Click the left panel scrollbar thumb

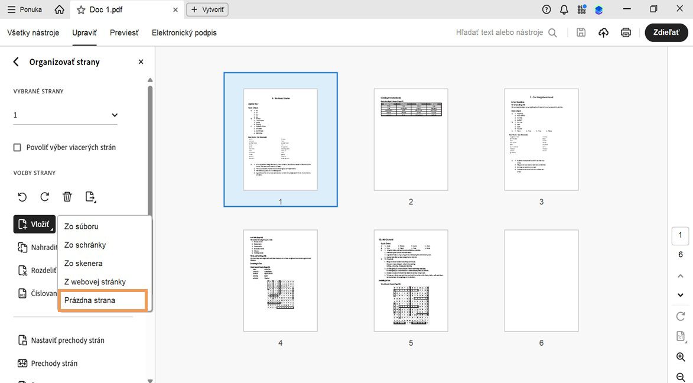click(x=150, y=150)
